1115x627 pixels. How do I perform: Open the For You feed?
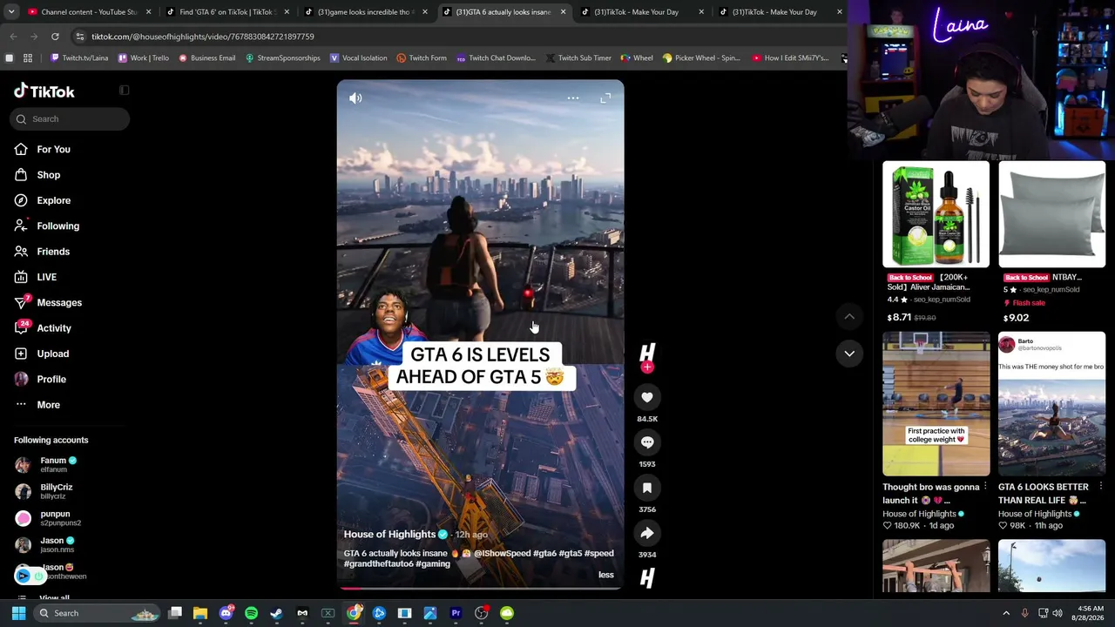[x=53, y=150]
